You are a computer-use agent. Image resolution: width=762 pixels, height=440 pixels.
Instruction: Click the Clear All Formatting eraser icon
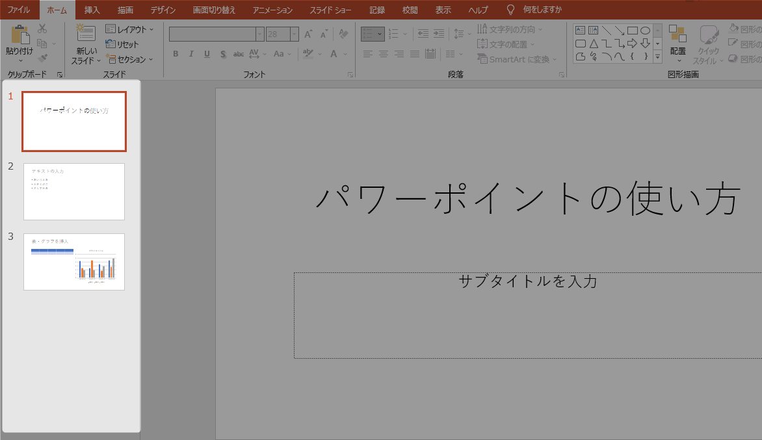point(344,34)
